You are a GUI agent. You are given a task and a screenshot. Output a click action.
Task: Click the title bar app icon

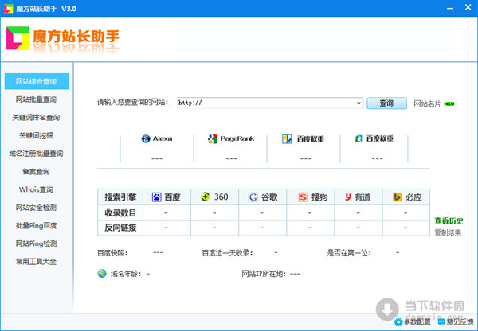8,8
